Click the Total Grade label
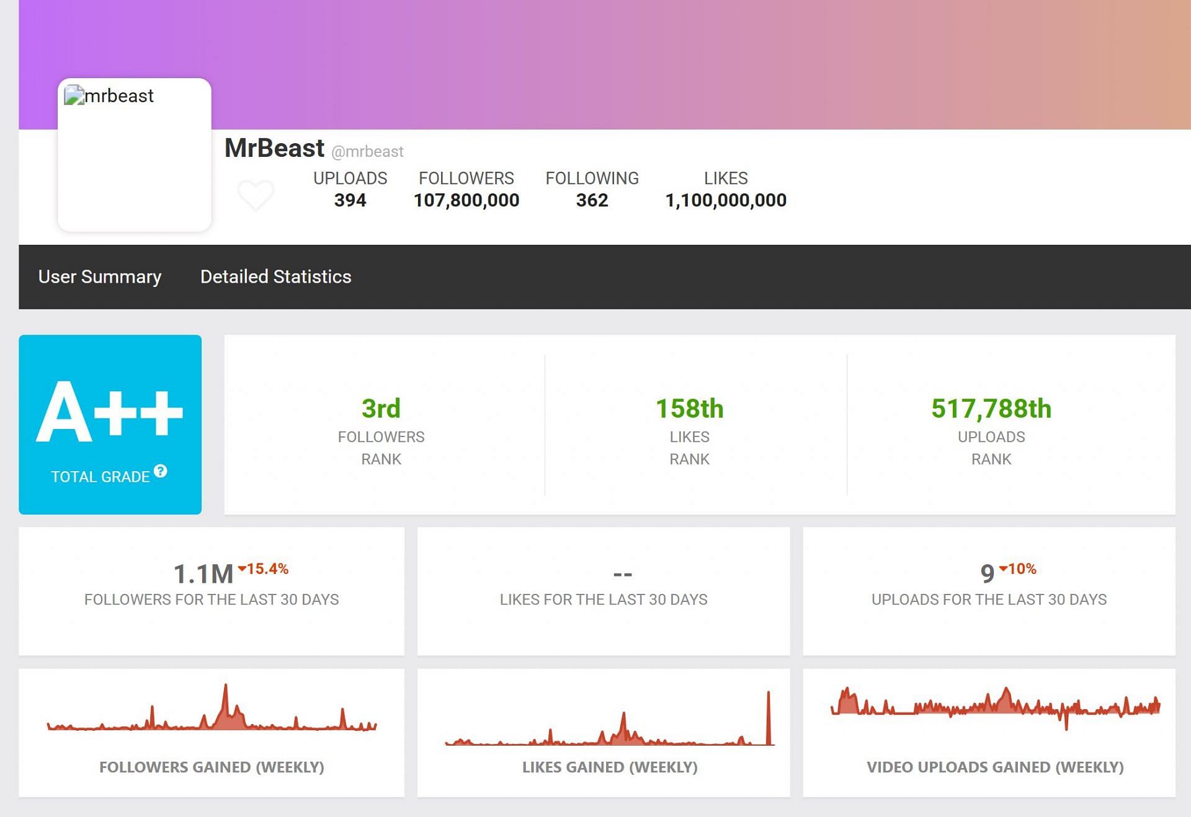This screenshot has height=817, width=1191. [100, 477]
